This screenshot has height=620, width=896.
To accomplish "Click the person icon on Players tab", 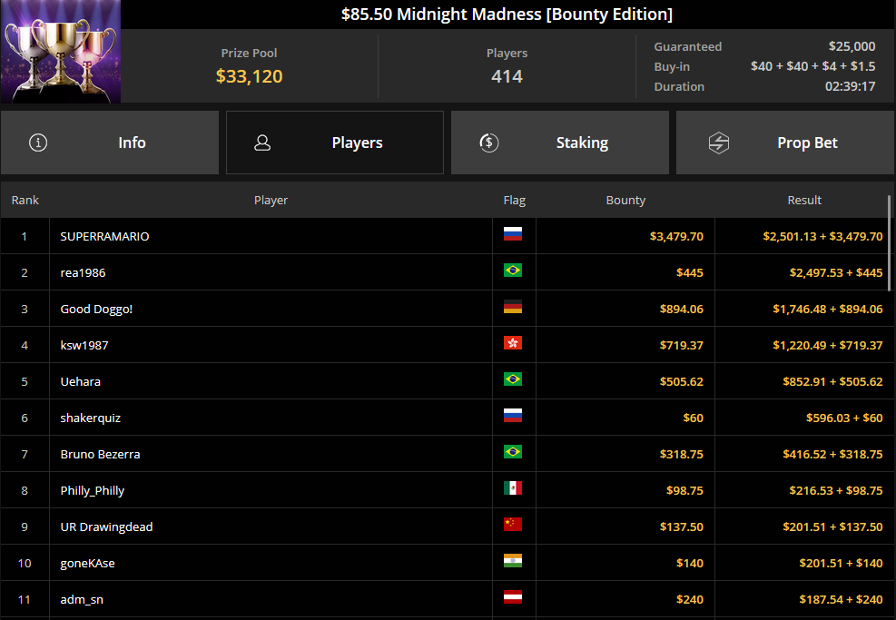I will pyautogui.click(x=262, y=143).
